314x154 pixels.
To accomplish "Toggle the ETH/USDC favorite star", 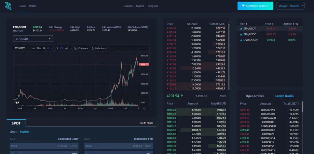I will tap(241, 34).
